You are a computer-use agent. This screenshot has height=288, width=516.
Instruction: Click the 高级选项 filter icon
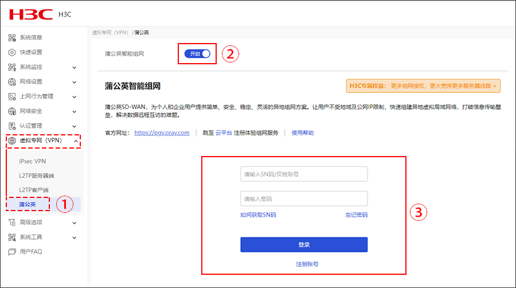click(x=12, y=223)
